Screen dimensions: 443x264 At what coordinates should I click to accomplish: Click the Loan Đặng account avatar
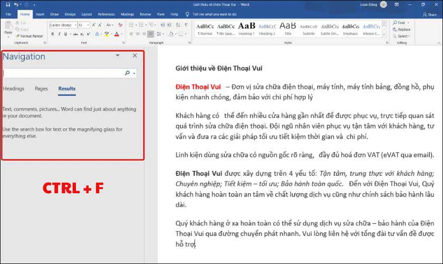pos(383,4)
